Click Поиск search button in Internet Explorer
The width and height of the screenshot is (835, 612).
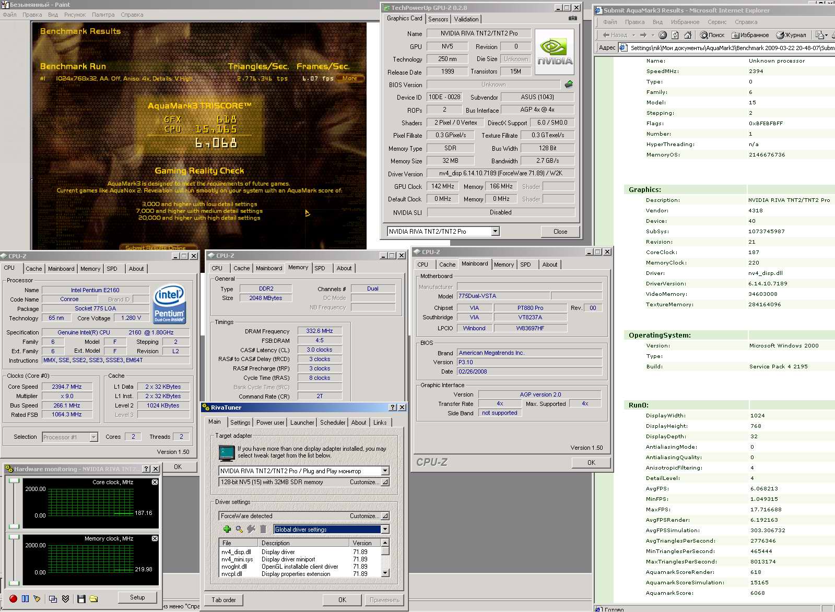[712, 35]
